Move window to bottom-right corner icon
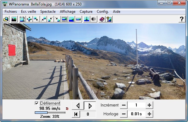 57,19
